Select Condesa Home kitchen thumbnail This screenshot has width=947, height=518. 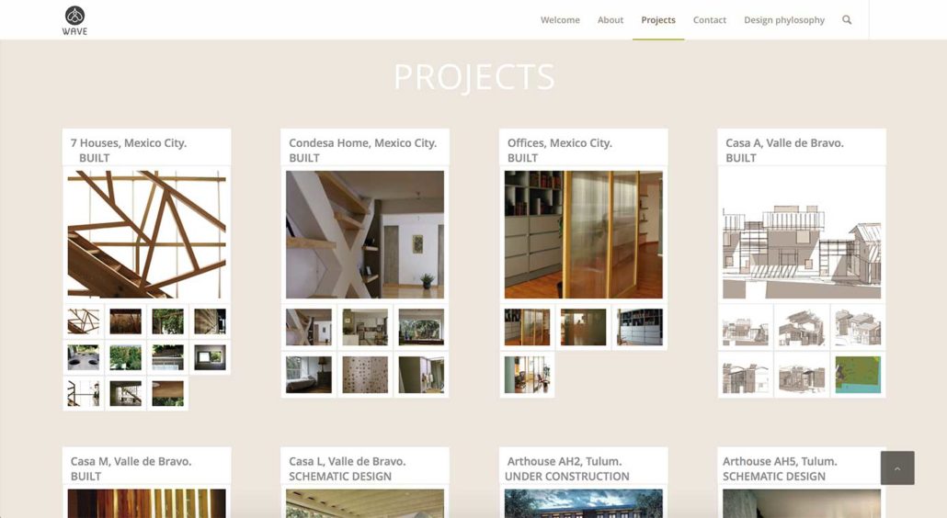pos(365,327)
